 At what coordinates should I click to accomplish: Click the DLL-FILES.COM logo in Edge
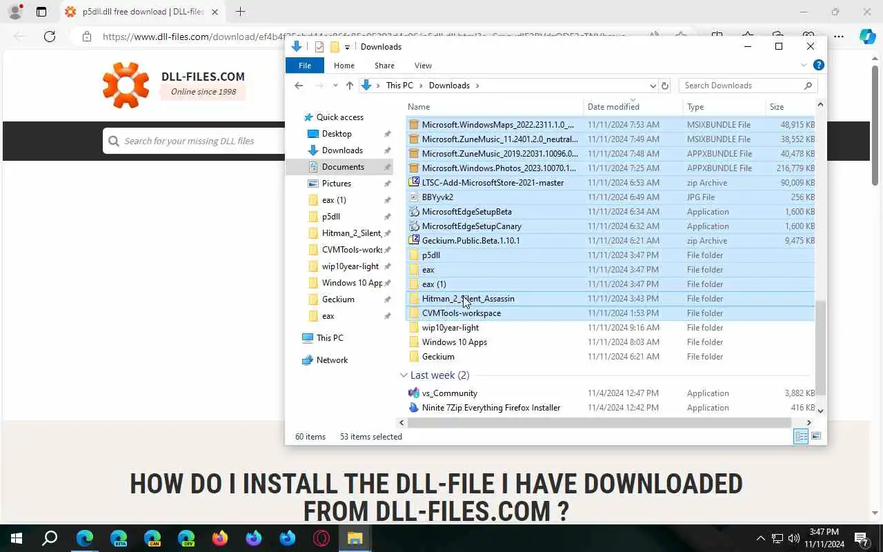(x=174, y=84)
